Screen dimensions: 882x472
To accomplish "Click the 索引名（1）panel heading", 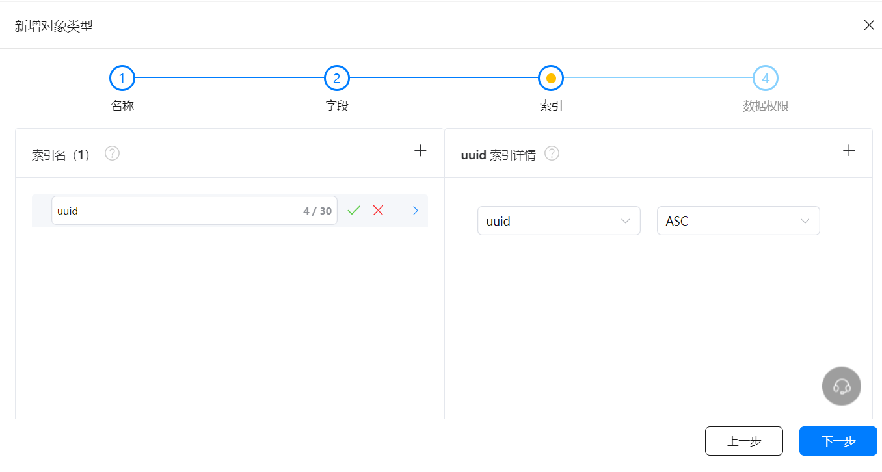I will 60,155.
